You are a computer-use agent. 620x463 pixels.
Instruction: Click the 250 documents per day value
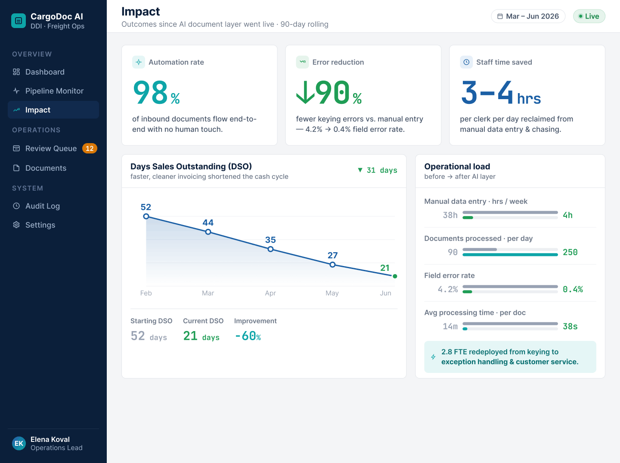pos(570,252)
